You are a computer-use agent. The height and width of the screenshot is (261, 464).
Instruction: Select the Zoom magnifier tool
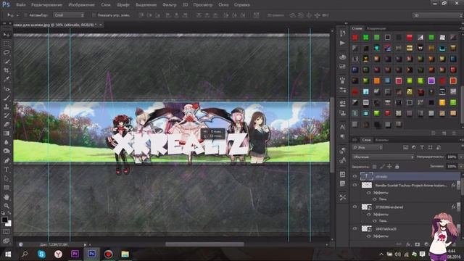pyautogui.click(x=7, y=206)
